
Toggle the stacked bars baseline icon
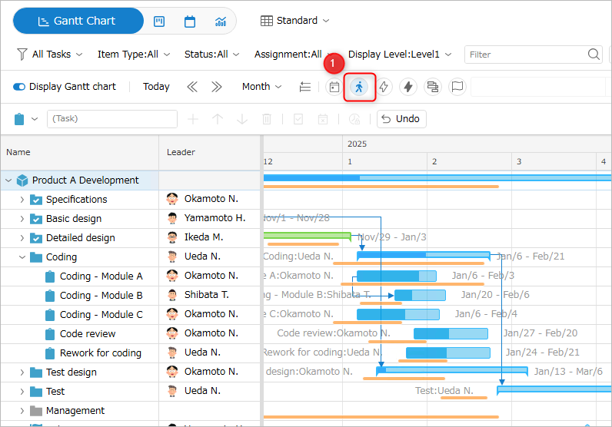pyautogui.click(x=432, y=87)
